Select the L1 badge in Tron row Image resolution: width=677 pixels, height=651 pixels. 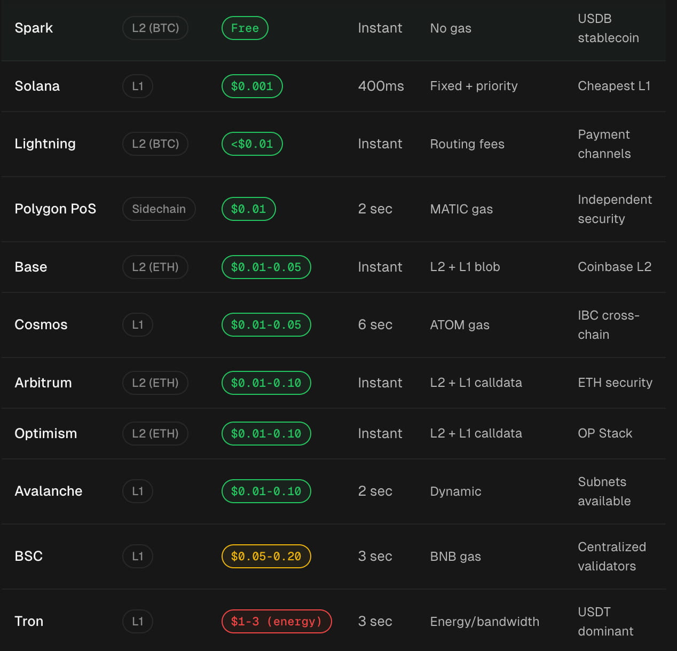click(138, 621)
